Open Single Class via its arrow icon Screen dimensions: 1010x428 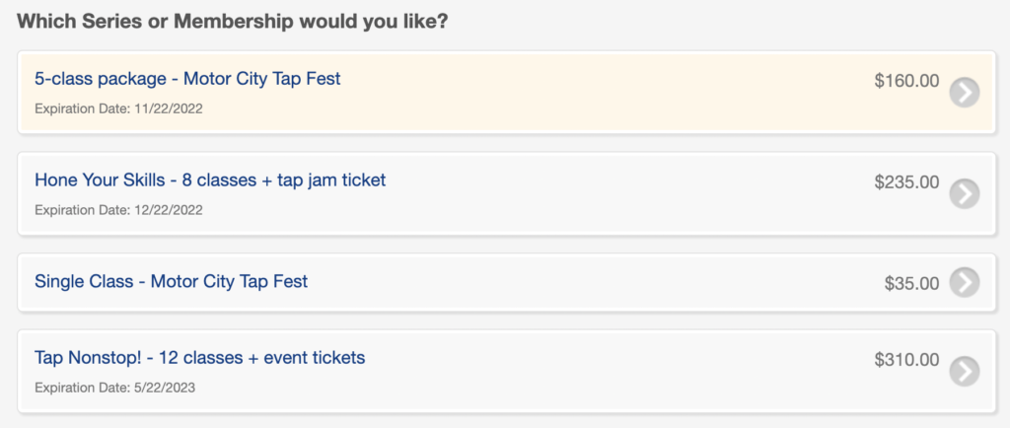[x=965, y=282]
